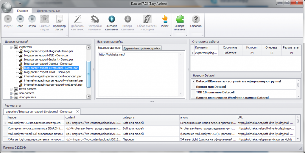Click the Datacol globe application button
This screenshot has width=305, height=153.
point(6,5)
